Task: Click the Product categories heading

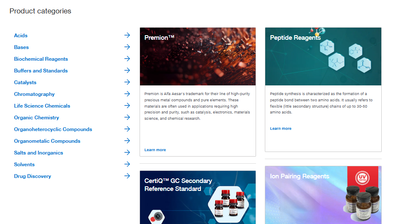Action: pyautogui.click(x=40, y=11)
